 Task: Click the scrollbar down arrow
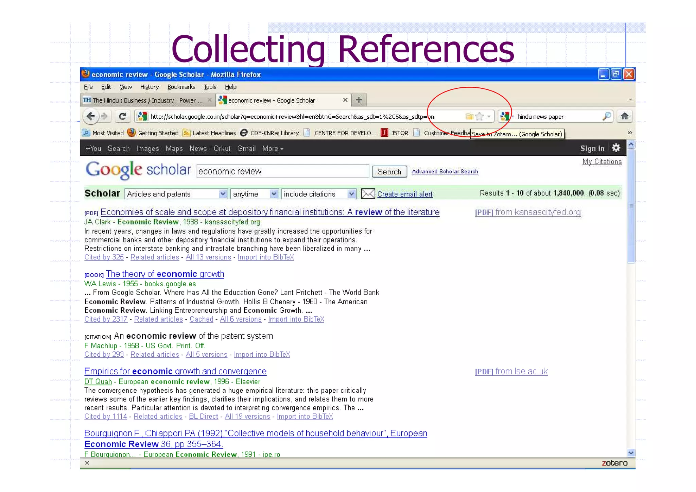[631, 453]
